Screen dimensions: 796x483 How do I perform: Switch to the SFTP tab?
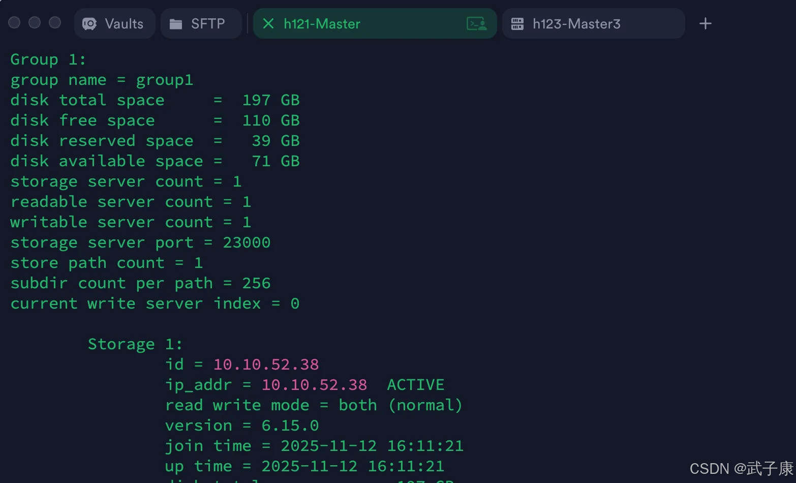click(201, 23)
